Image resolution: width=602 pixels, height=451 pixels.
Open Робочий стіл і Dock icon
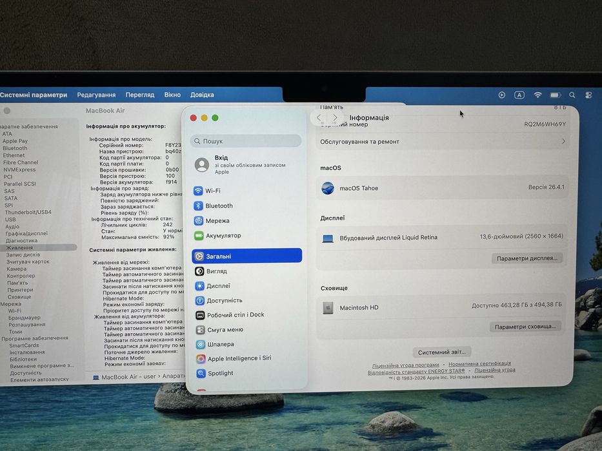coord(200,315)
